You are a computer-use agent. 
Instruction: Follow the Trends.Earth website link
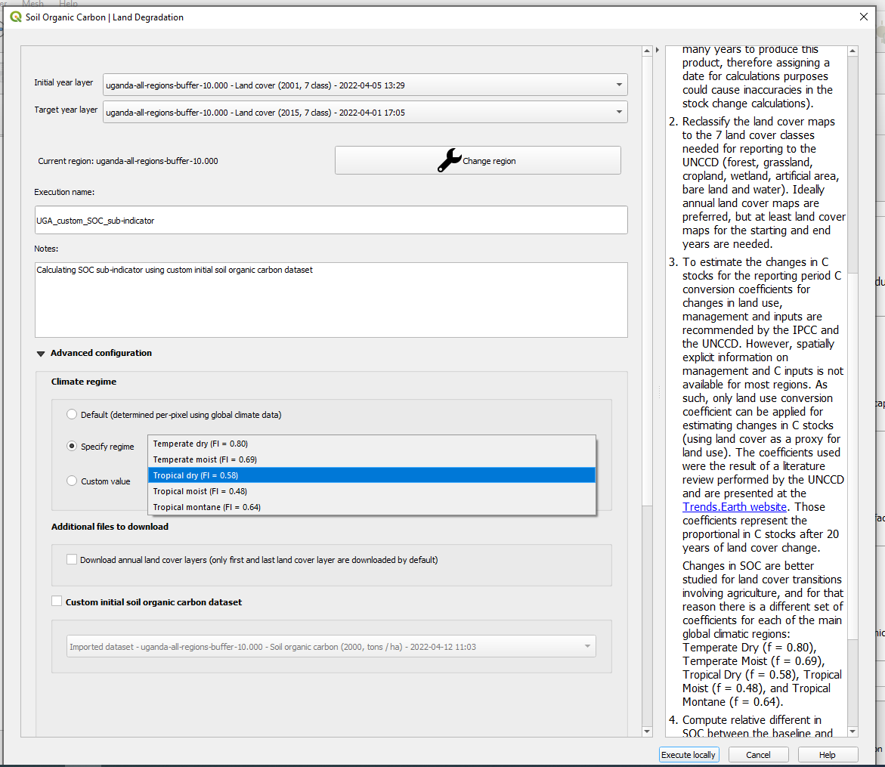734,507
